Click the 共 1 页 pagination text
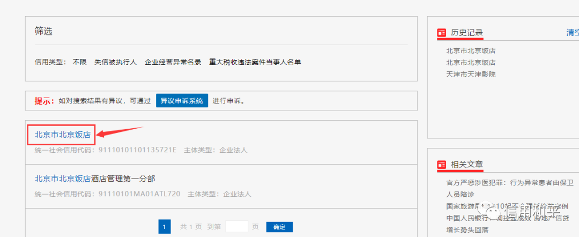The width and height of the screenshot is (579, 237). pyautogui.click(x=191, y=227)
